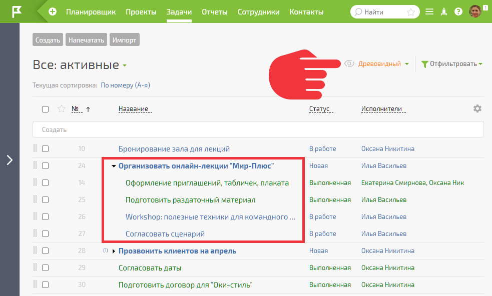
Task: Check the box for task 29
Action: click(x=46, y=268)
